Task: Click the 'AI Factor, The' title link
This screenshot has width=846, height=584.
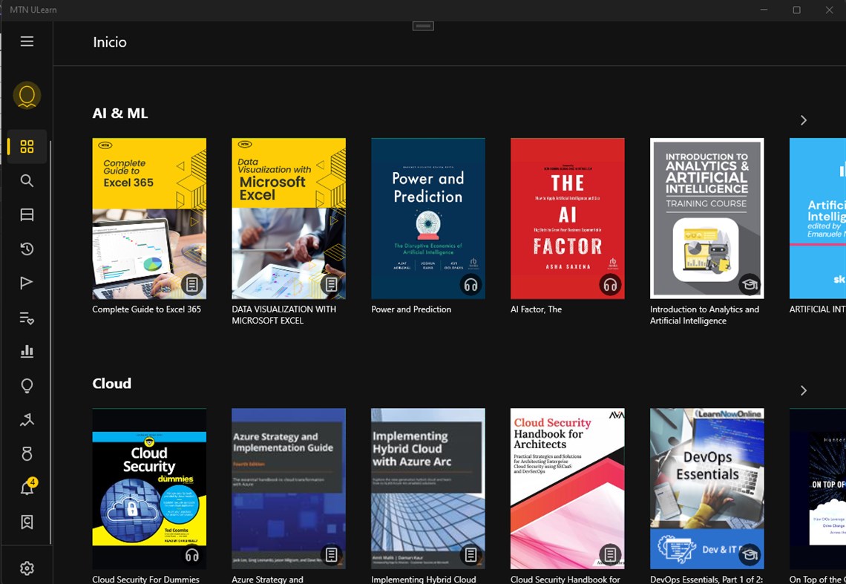Action: click(536, 309)
